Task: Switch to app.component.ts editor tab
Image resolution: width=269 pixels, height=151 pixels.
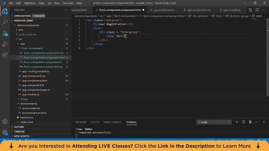Action: (x=164, y=10)
